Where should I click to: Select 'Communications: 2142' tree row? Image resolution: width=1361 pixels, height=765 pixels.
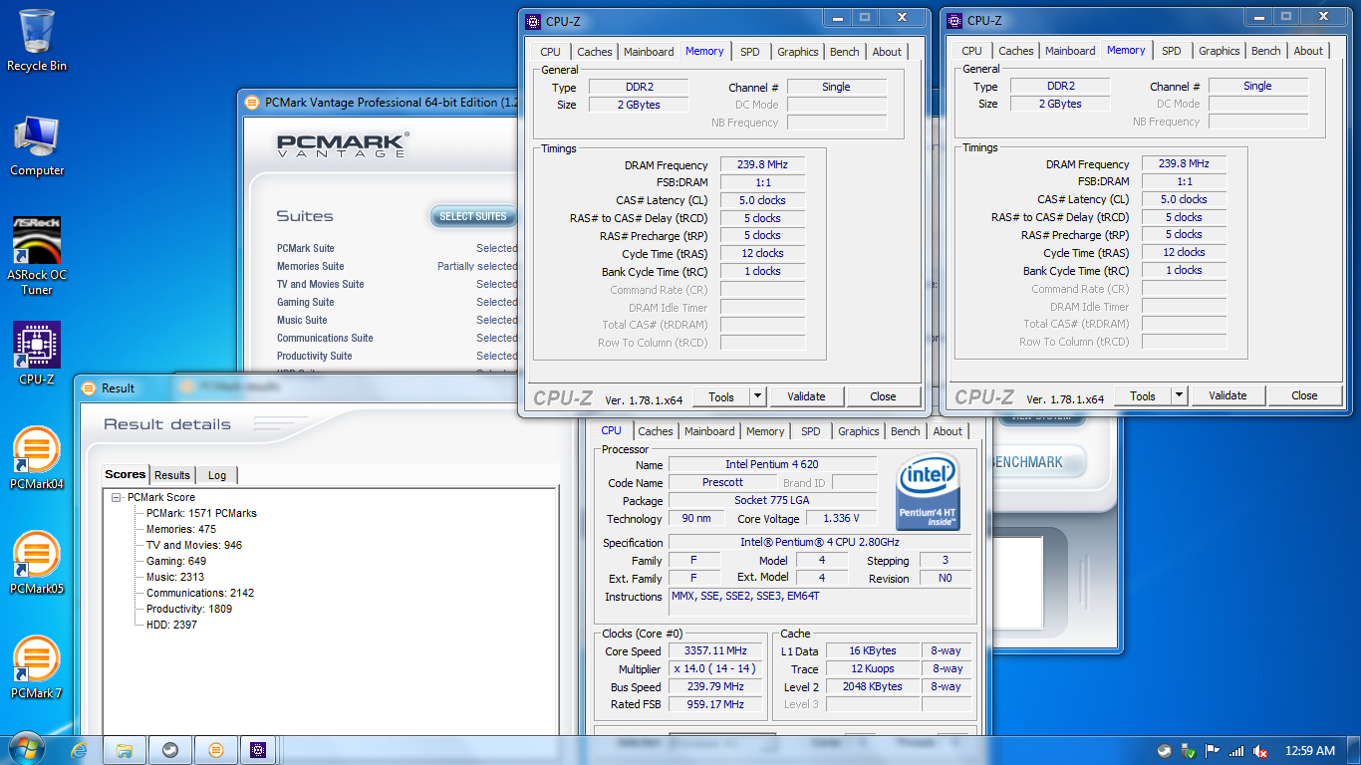[200, 593]
